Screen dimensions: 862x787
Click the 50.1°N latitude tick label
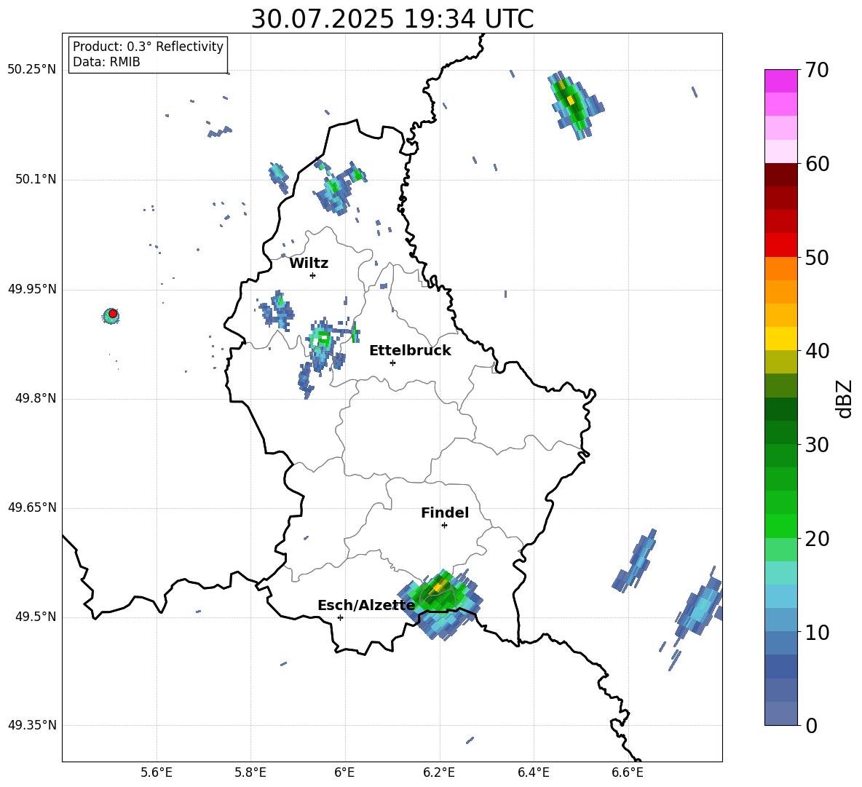35,179
